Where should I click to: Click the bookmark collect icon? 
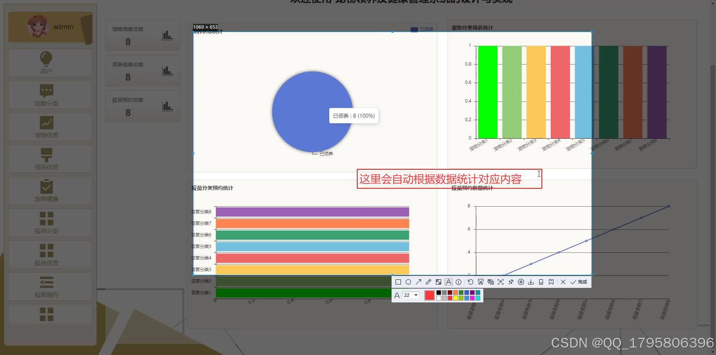pyautogui.click(x=551, y=282)
